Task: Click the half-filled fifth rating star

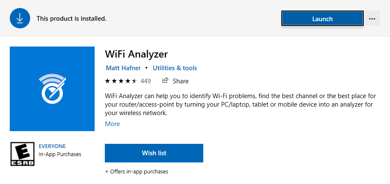Action: pos(134,81)
